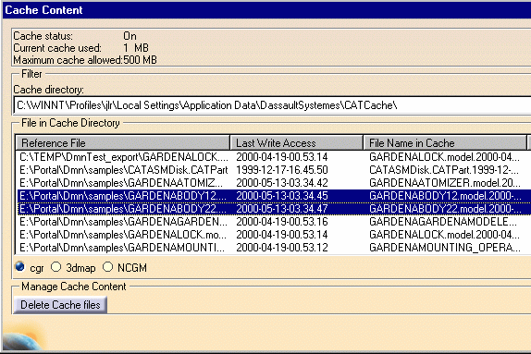Select the GARDENAMOUNTI reference file row
The image size is (531, 354).
point(274,248)
